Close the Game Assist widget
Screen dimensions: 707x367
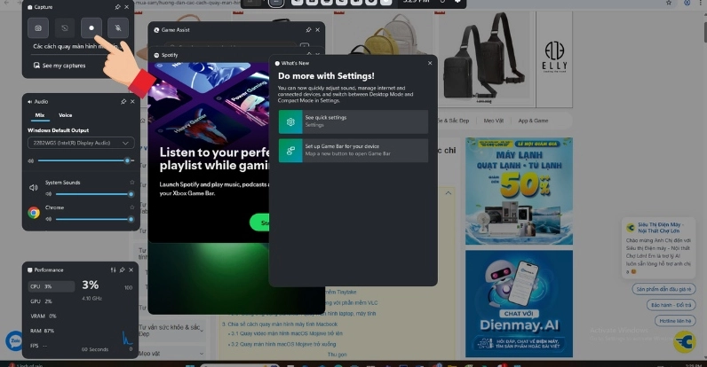coord(318,30)
